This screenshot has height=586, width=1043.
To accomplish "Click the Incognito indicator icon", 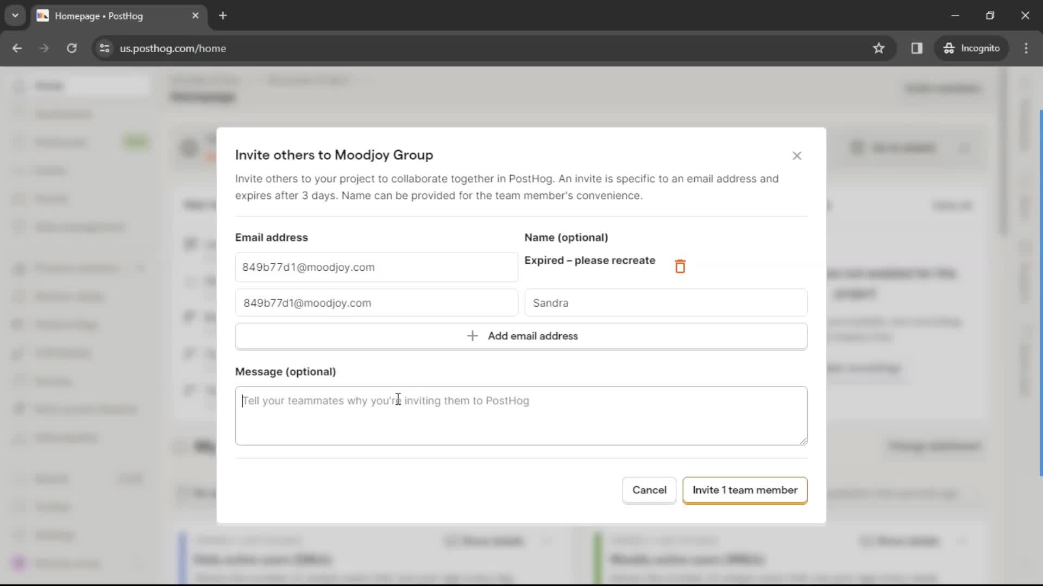I will (947, 48).
